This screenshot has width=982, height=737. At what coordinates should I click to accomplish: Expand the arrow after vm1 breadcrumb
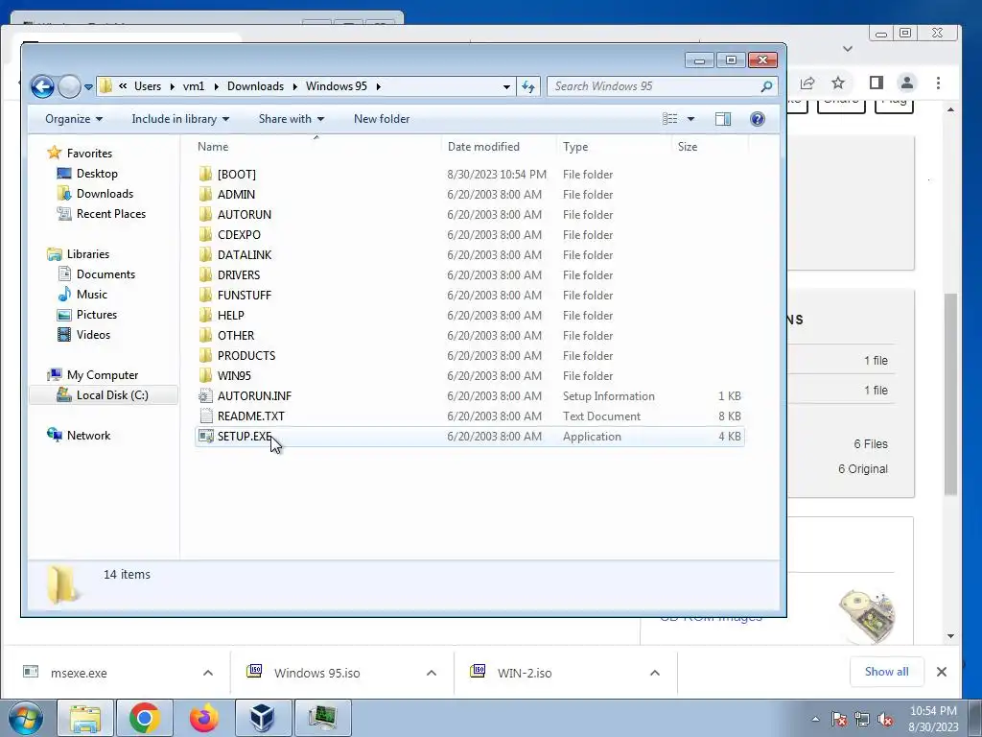click(x=216, y=86)
